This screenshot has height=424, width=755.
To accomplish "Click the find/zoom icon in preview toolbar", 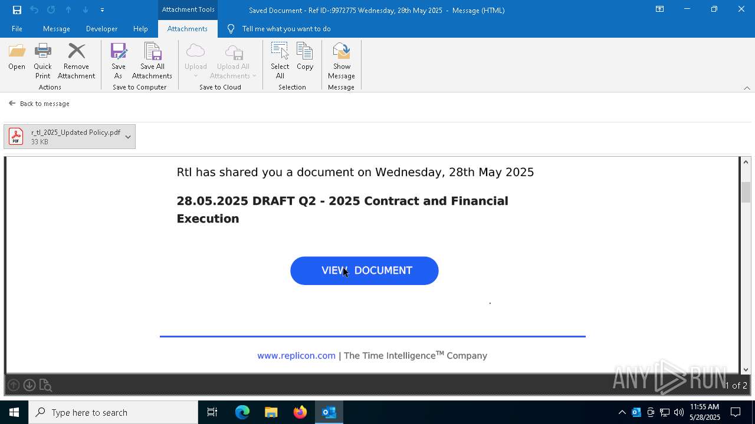I will 45,385.
